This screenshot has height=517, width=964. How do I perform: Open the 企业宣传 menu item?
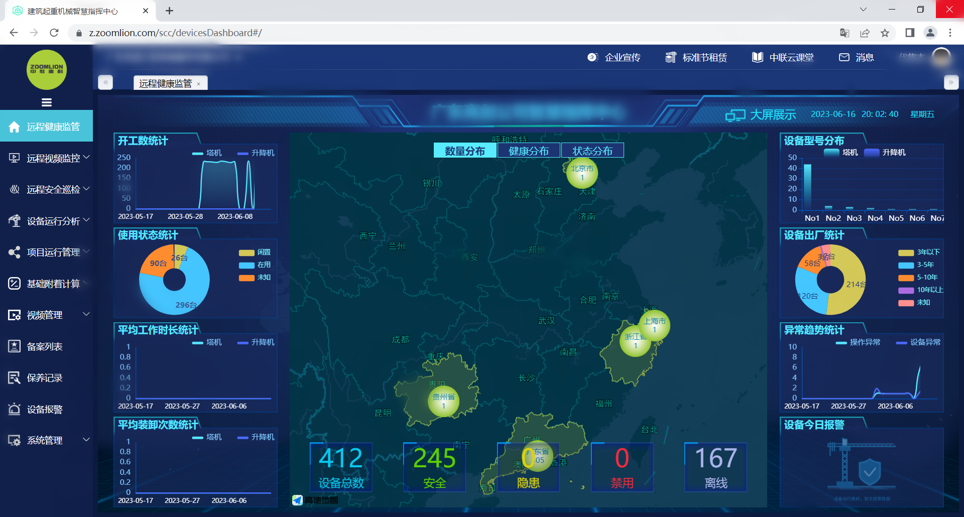(x=623, y=57)
